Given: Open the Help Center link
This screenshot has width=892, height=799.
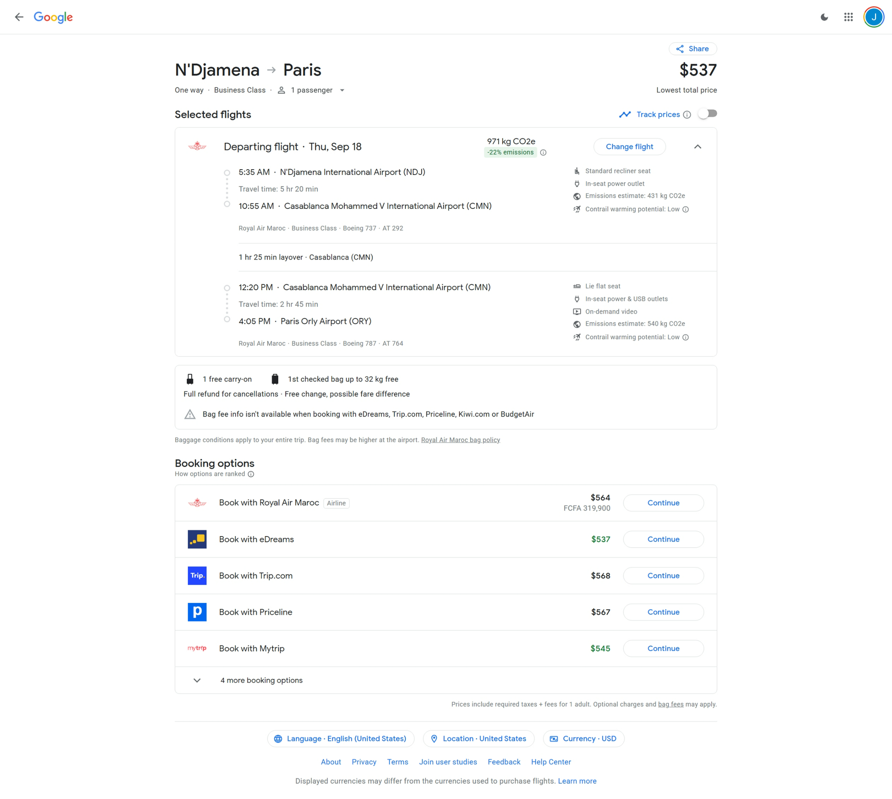Looking at the screenshot, I should pyautogui.click(x=550, y=762).
